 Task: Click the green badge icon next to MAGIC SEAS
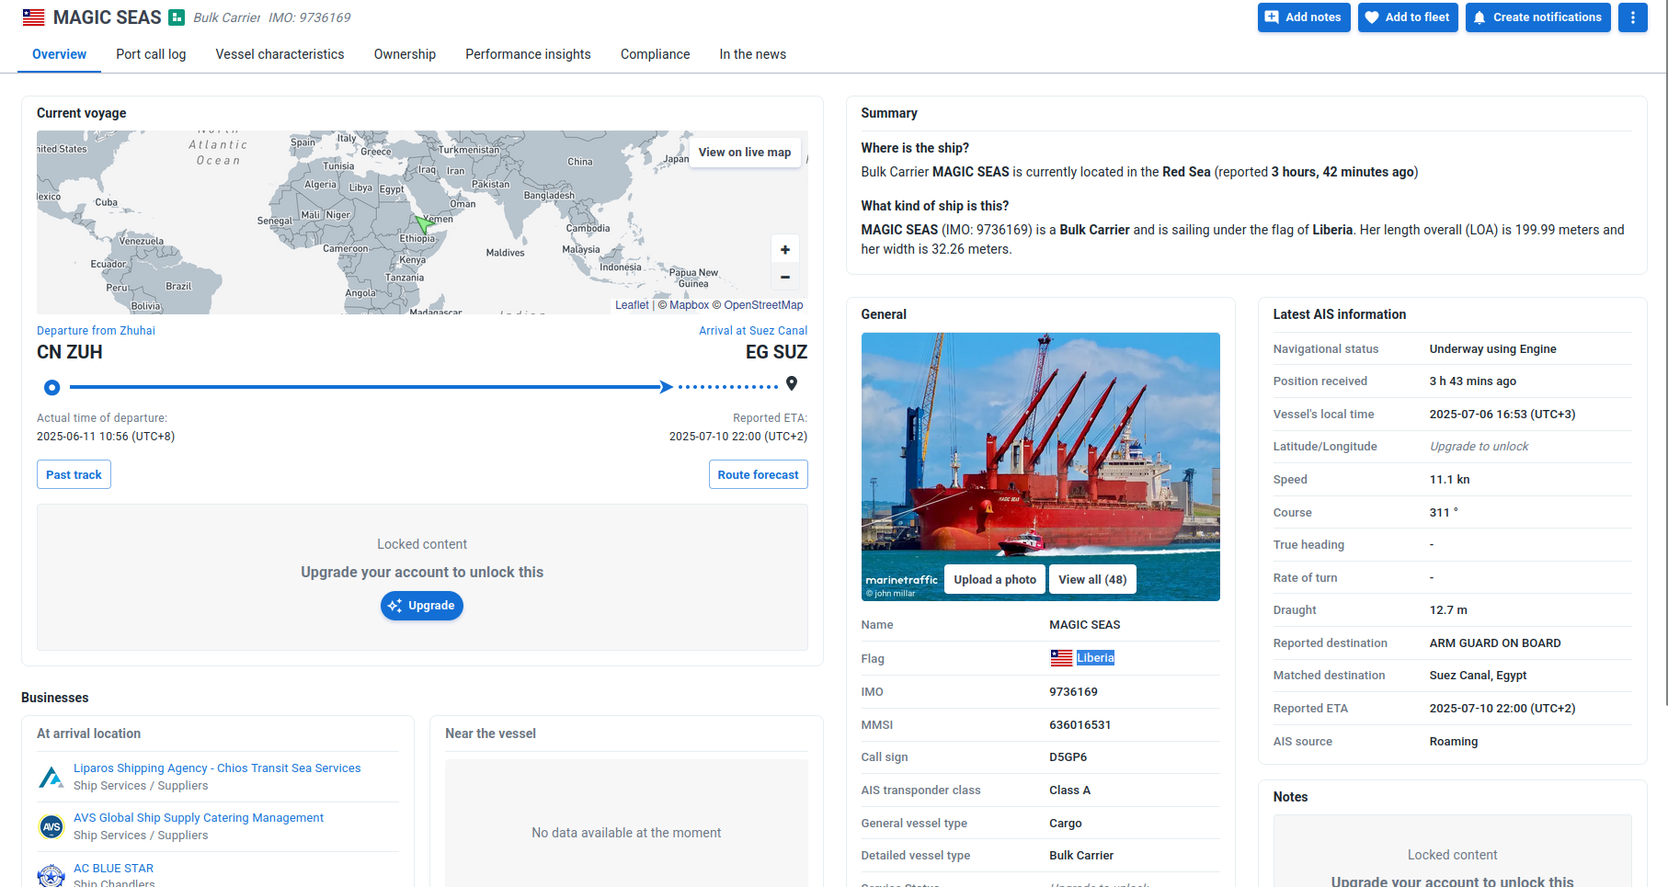(x=177, y=17)
